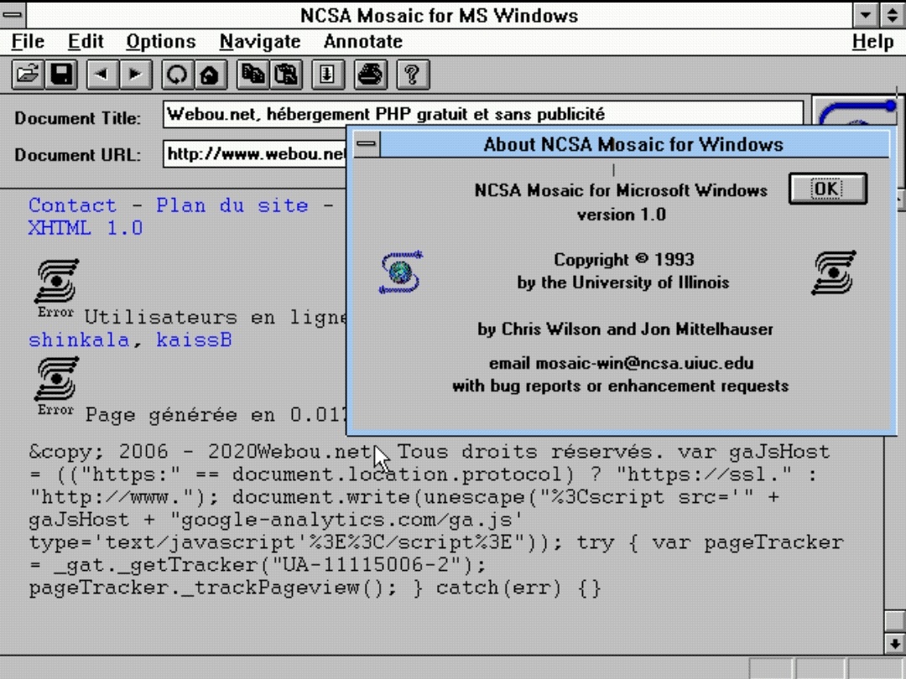Click the window minimize down-arrow button
Screen dimensions: 906x679
(x=865, y=15)
